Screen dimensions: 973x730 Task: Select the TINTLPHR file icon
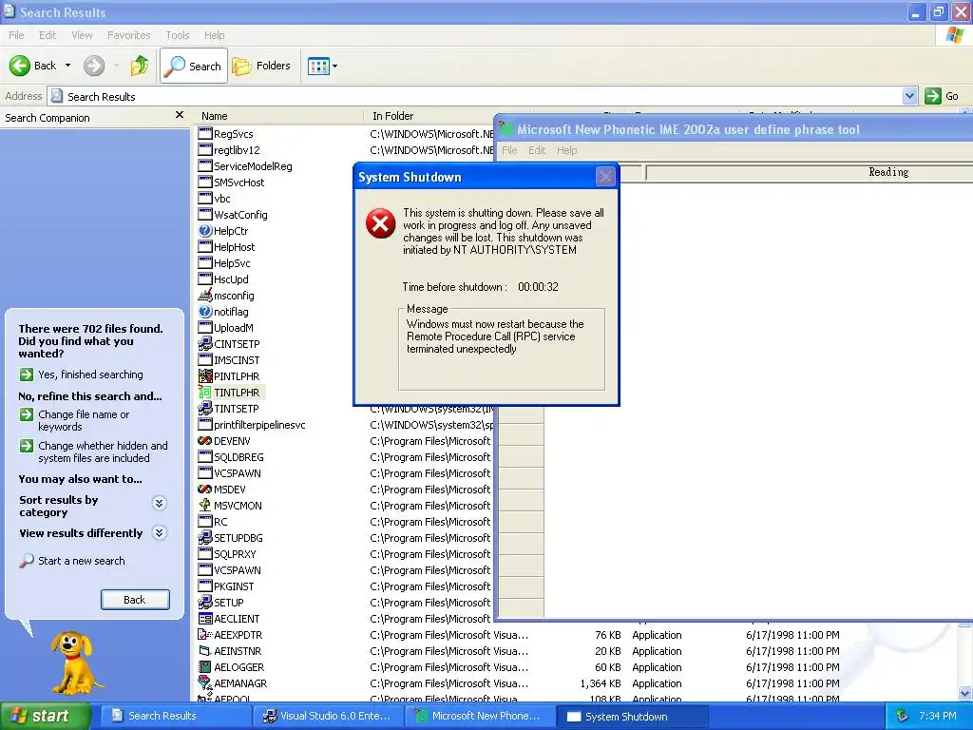tap(205, 392)
